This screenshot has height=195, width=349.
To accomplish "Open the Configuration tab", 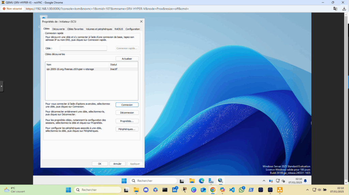I will (x=133, y=29).
